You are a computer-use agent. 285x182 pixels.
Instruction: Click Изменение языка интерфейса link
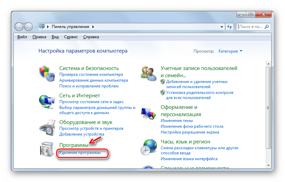pyautogui.click(x=189, y=159)
